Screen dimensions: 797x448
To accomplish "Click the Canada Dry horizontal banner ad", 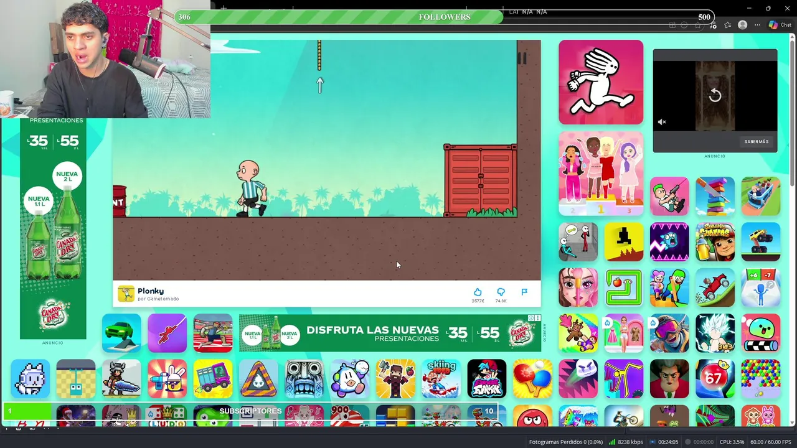I will point(390,333).
